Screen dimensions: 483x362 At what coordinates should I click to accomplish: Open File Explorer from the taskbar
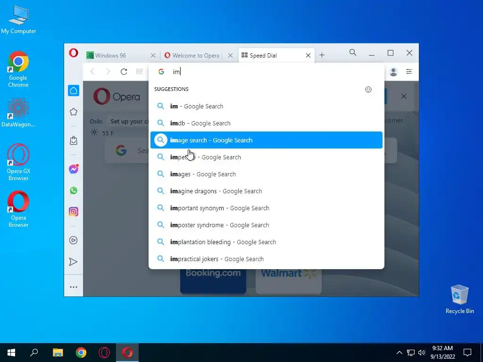click(x=58, y=353)
